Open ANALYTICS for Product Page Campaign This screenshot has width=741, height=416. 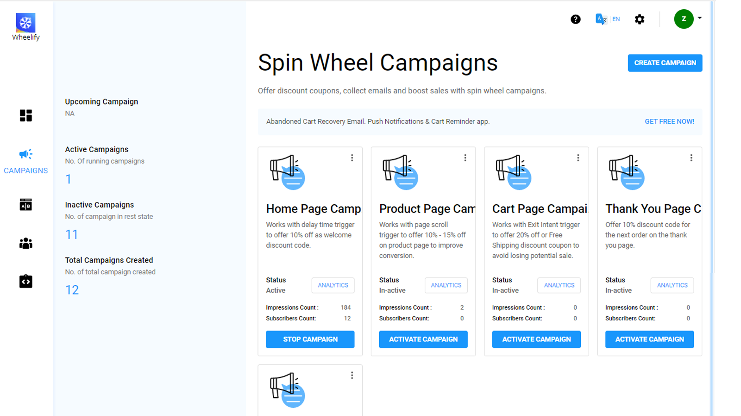446,285
